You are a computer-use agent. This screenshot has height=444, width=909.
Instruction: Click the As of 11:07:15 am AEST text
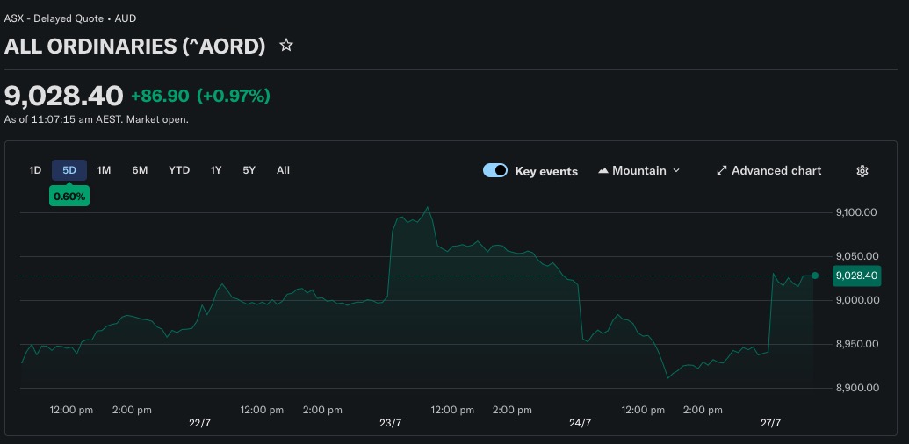point(64,120)
